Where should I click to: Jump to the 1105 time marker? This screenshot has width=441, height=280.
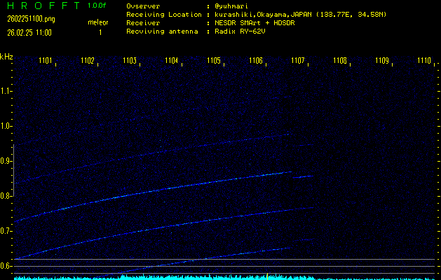tap(214, 62)
